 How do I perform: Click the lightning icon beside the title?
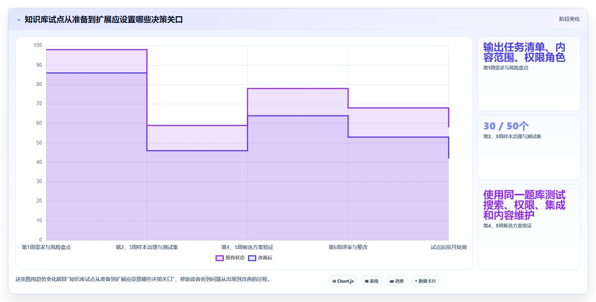19,19
